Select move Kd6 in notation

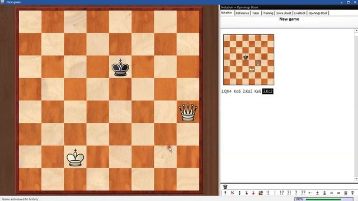[x=237, y=92]
